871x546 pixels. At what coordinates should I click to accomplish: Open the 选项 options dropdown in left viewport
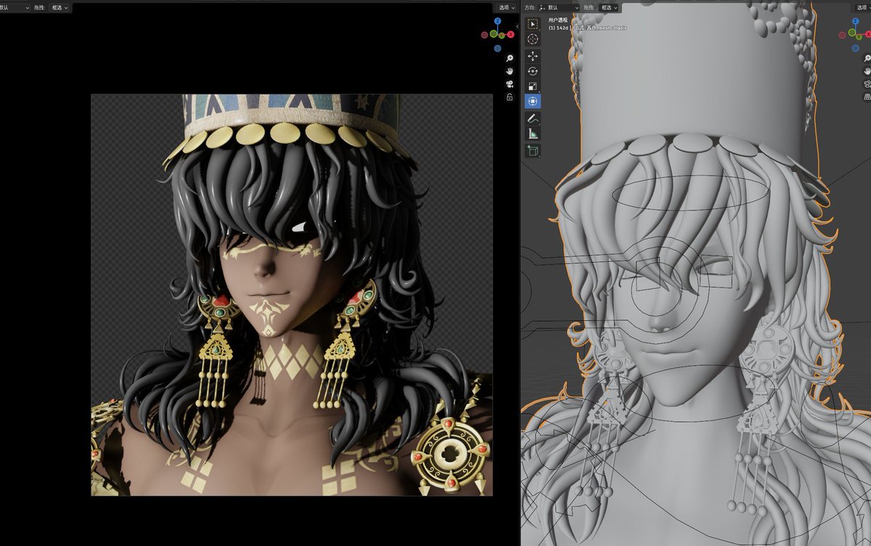coord(507,7)
